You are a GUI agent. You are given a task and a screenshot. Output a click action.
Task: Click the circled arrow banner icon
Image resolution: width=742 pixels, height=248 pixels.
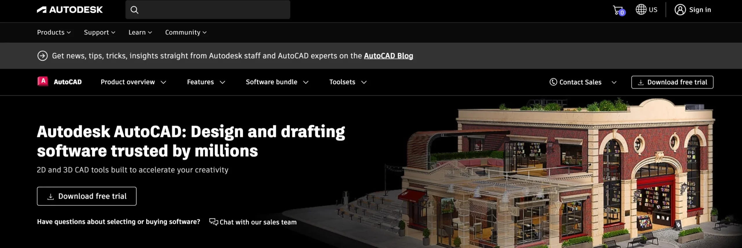43,56
